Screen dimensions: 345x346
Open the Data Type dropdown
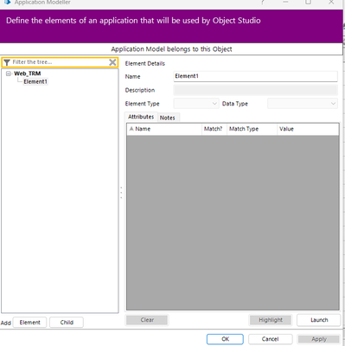click(x=303, y=104)
